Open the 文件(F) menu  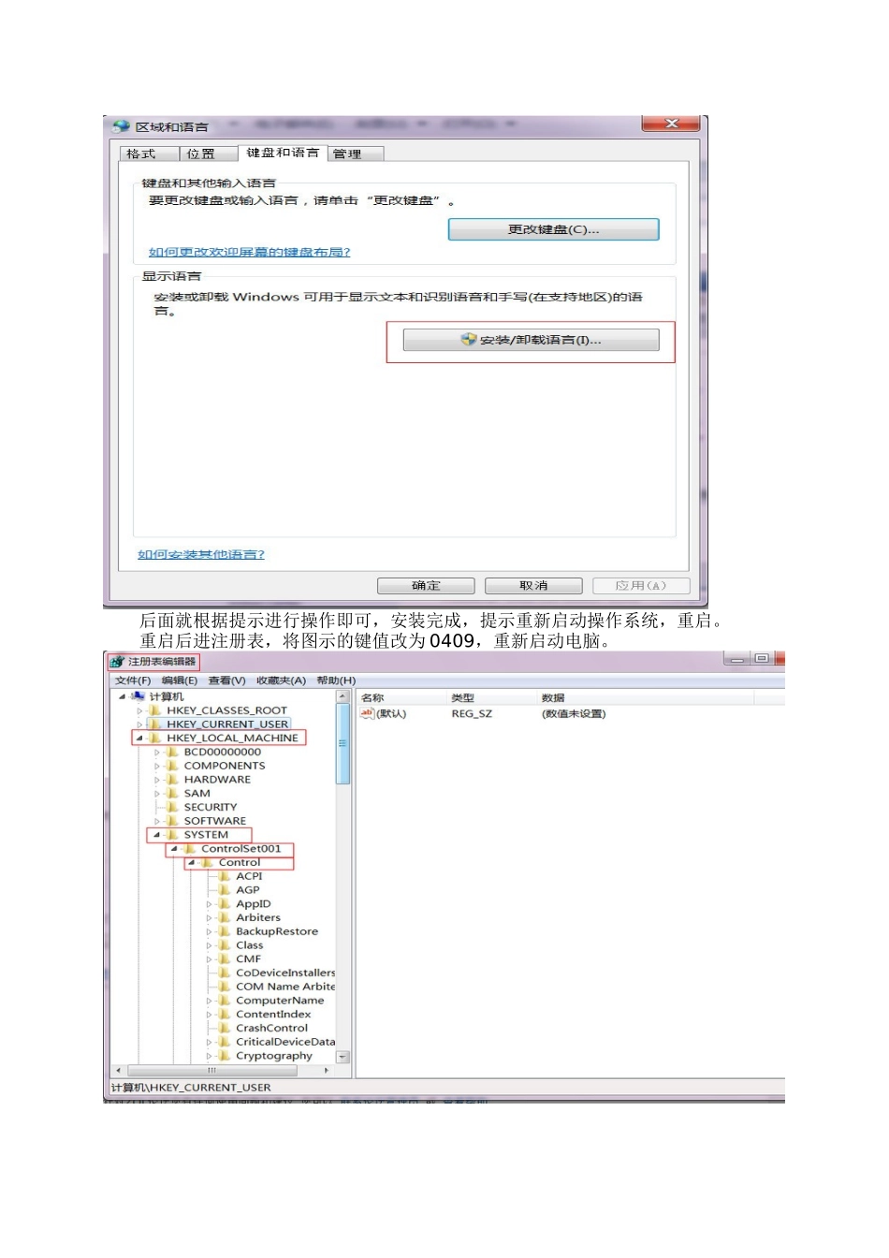(x=132, y=680)
